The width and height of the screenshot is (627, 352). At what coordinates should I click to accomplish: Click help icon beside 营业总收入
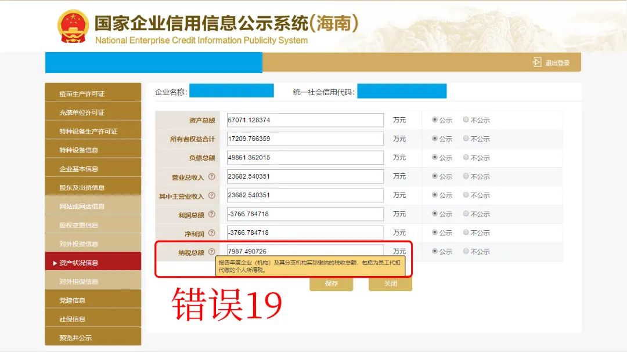click(x=211, y=177)
